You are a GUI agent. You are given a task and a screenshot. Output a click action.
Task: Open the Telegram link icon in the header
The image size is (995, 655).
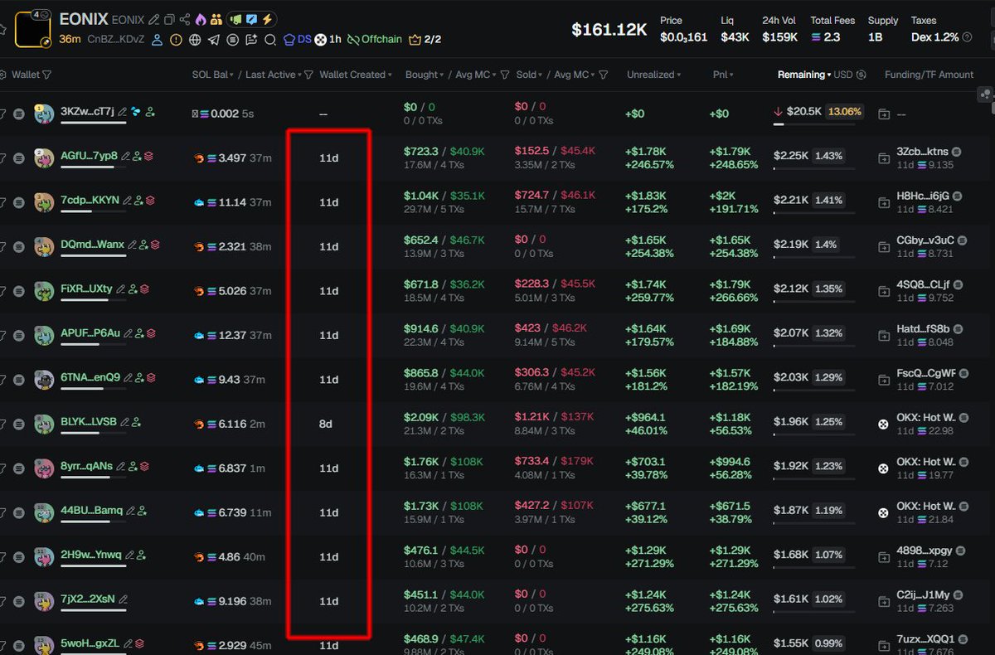click(x=214, y=40)
